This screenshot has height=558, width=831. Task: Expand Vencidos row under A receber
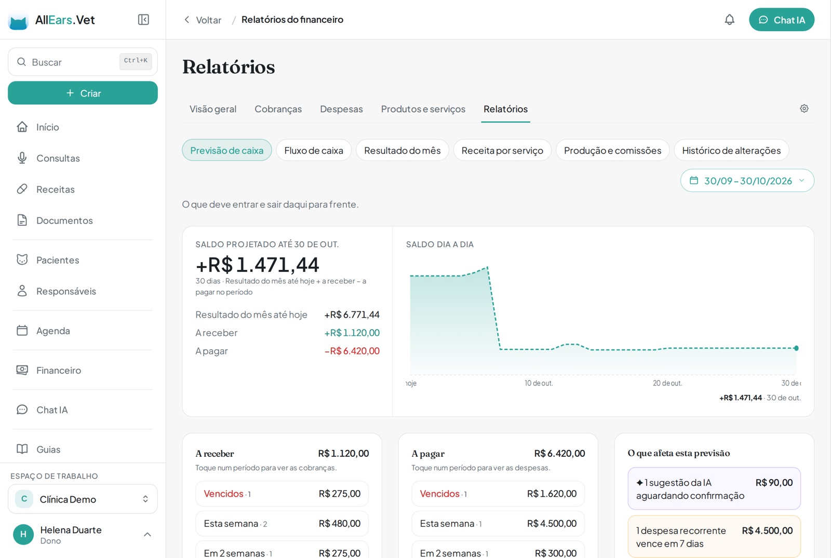[x=282, y=494]
